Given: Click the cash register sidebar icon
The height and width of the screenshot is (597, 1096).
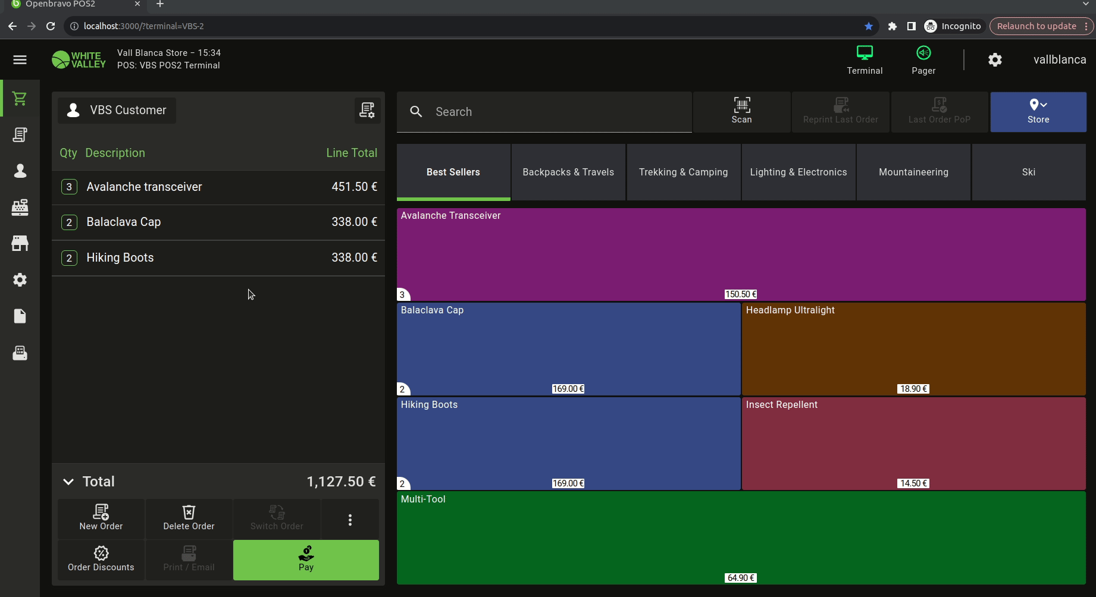Looking at the screenshot, I should [20, 208].
